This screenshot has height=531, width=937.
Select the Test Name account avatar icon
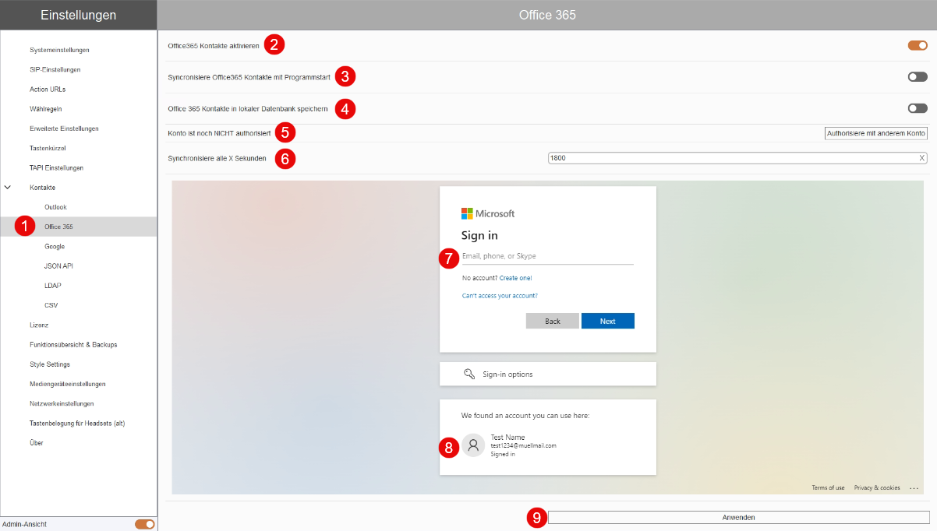tap(473, 445)
